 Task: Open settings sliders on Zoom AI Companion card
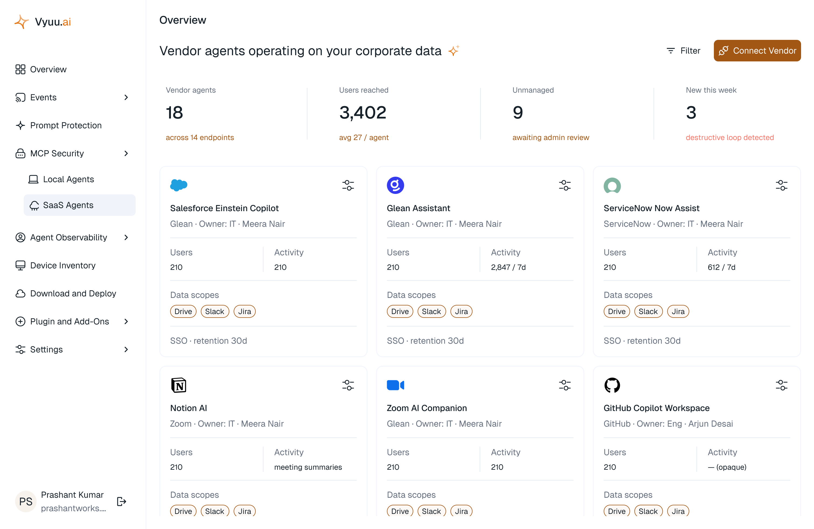point(565,385)
